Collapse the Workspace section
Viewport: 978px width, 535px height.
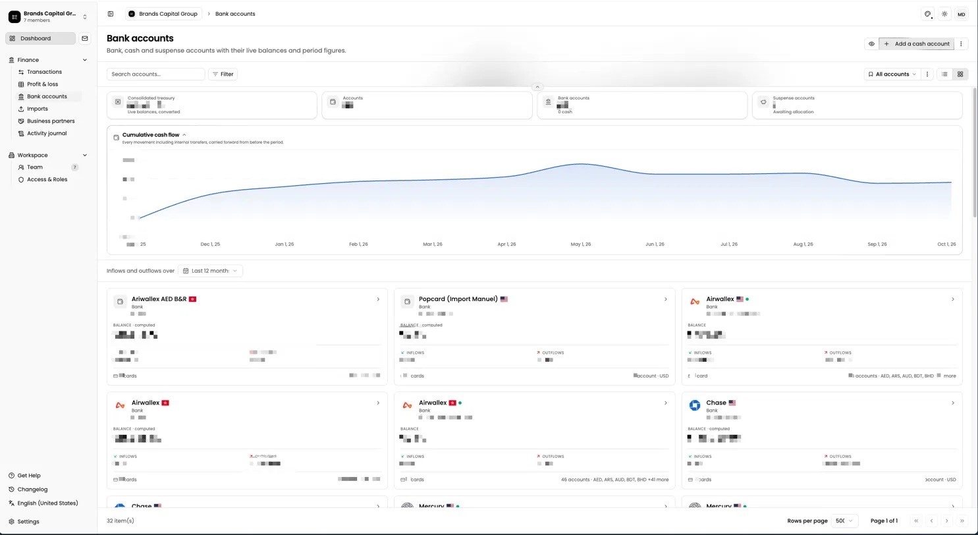[x=84, y=155]
